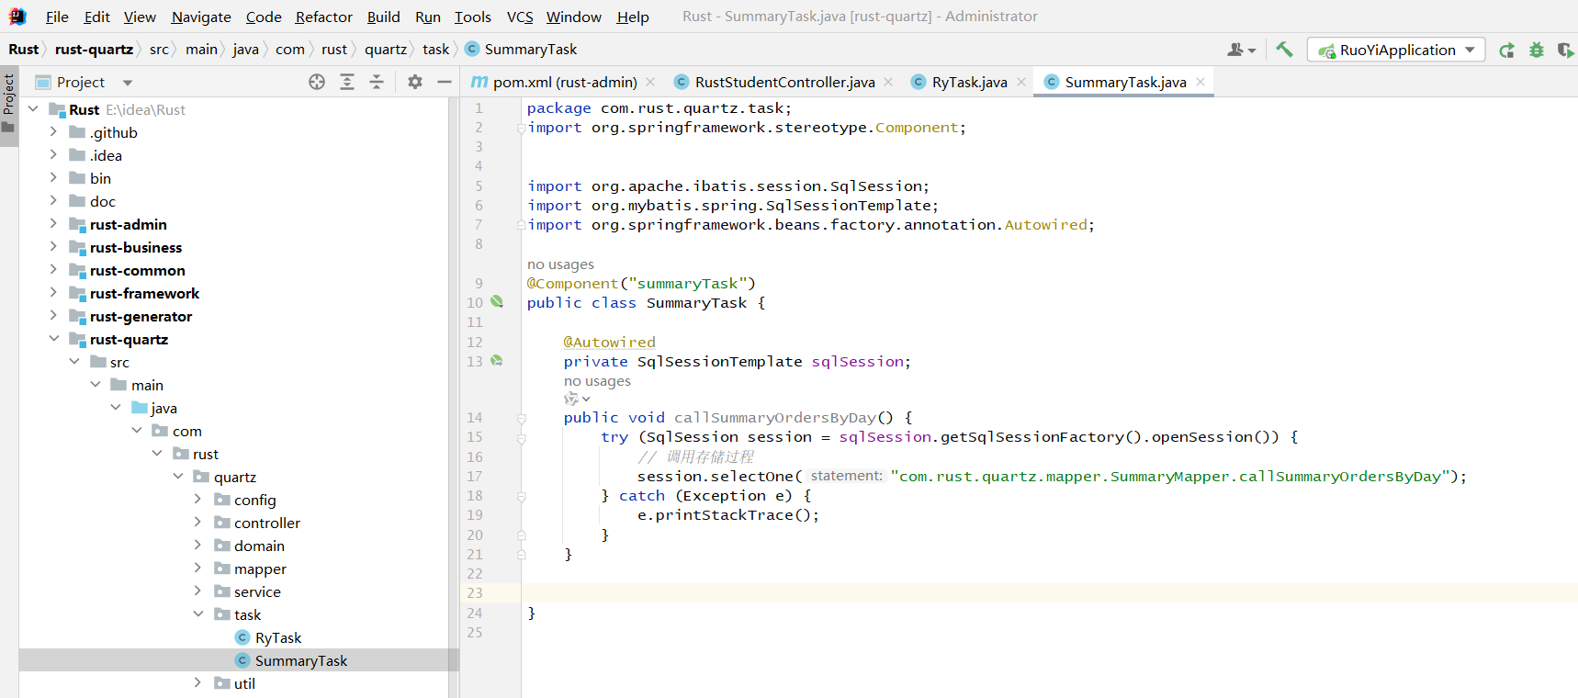This screenshot has width=1578, height=698.
Task: Click the green Debug bug icon
Action: [1536, 51]
